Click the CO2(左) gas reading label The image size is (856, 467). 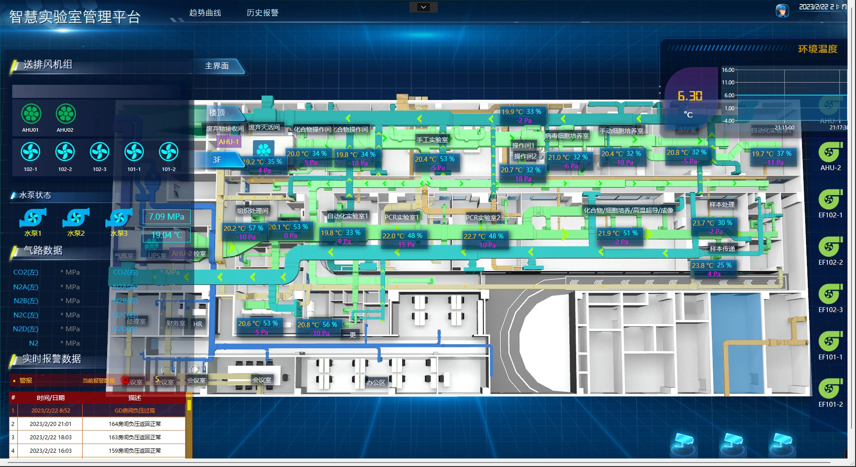pos(26,272)
